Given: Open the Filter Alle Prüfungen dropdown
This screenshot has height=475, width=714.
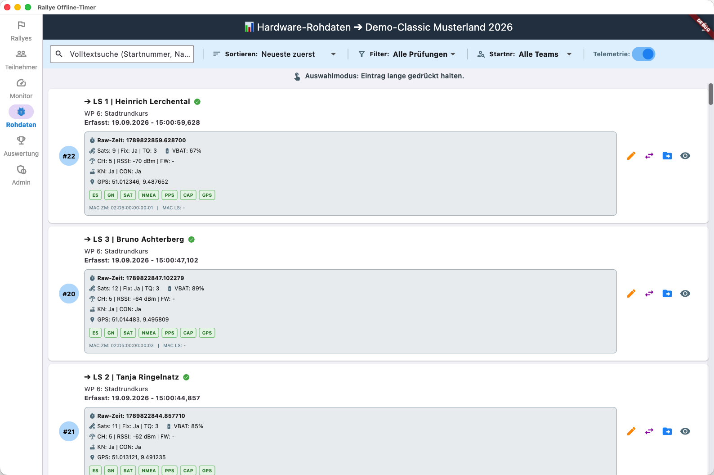Looking at the screenshot, I should click(407, 54).
